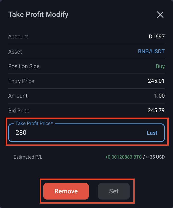Click the Entry Price label
This screenshot has width=173, height=208.
pyautogui.click(x=21, y=81)
